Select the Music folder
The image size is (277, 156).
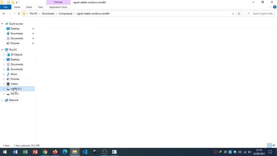(14, 74)
